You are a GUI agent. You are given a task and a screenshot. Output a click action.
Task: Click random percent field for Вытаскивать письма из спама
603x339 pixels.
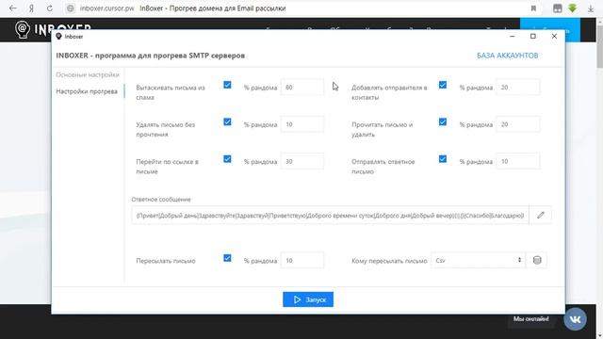(x=302, y=88)
